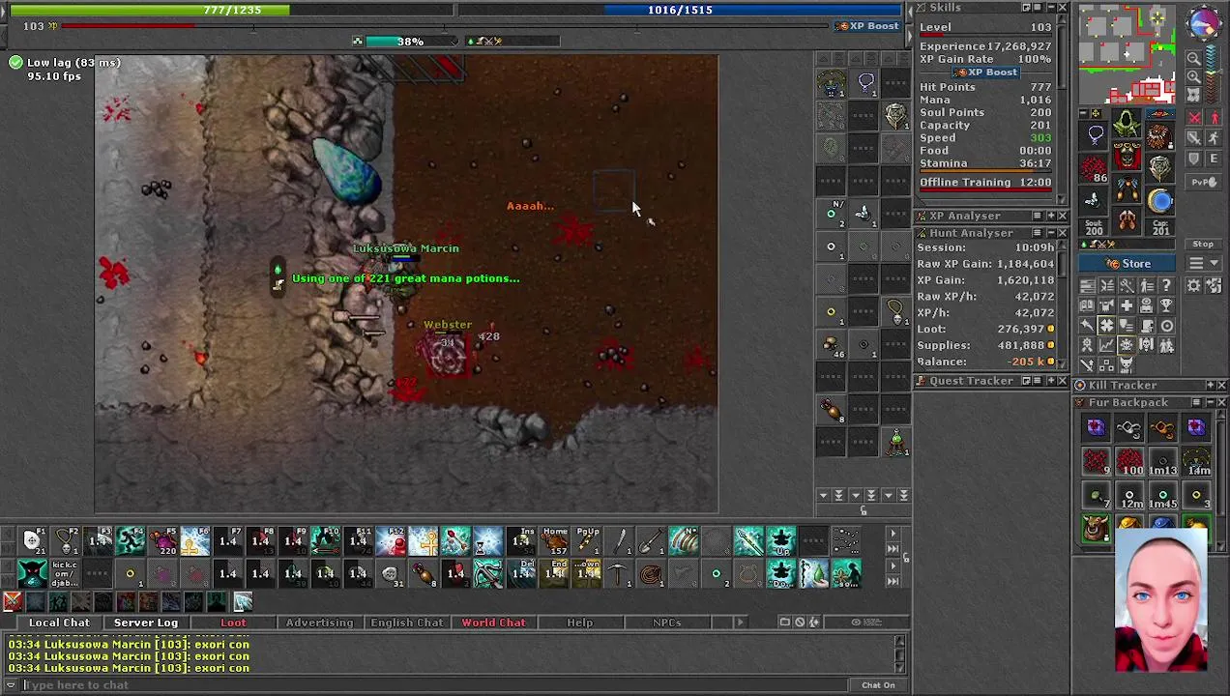
Task: Open the World Chat tab
Action: 493,623
